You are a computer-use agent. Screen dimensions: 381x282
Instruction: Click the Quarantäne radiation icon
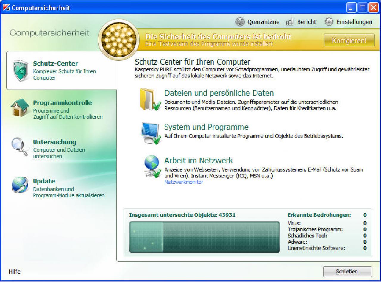(240, 22)
